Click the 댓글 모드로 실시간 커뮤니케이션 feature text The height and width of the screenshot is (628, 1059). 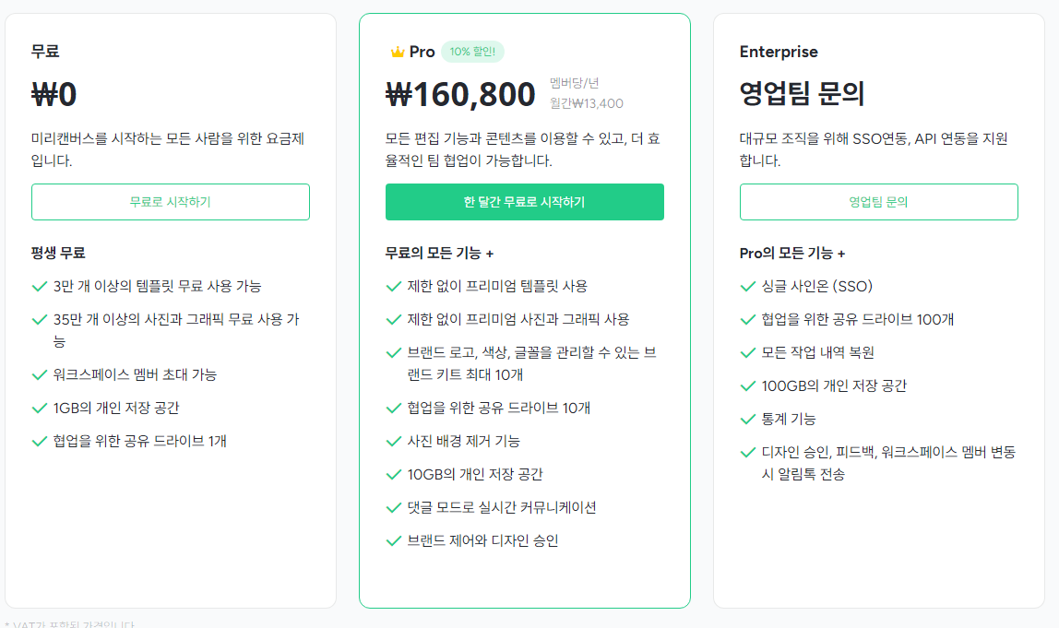502,508
